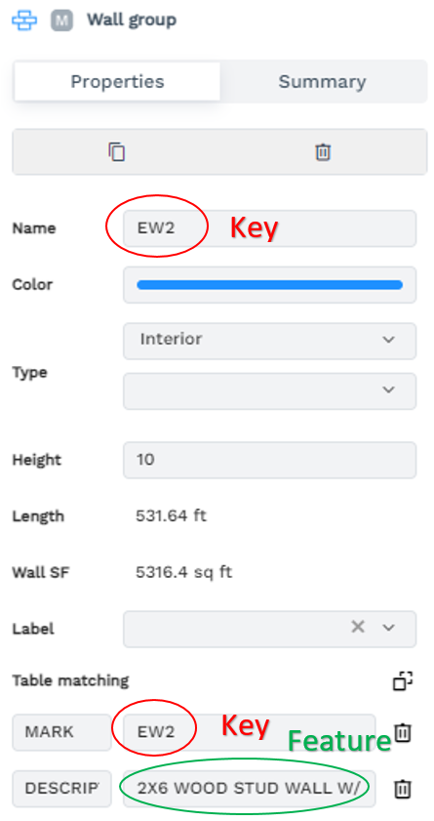Viewport: 434px width, 821px height.
Task: Delete the MARK table matching row
Action: pos(402,732)
